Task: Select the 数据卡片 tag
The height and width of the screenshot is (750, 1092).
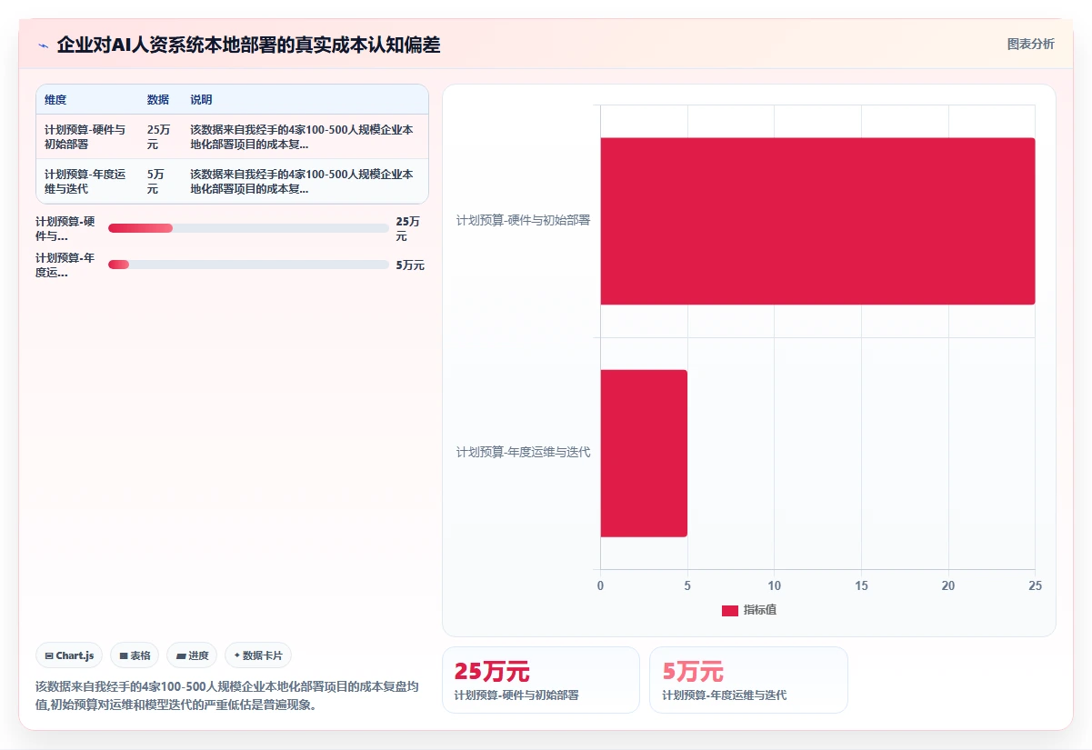Action: click(258, 655)
